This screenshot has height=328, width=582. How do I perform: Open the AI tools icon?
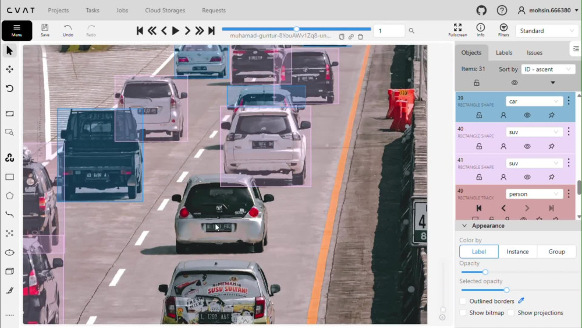[10, 158]
